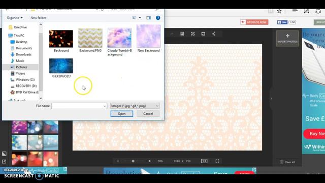Click the edit note tool icon

(4, 162)
